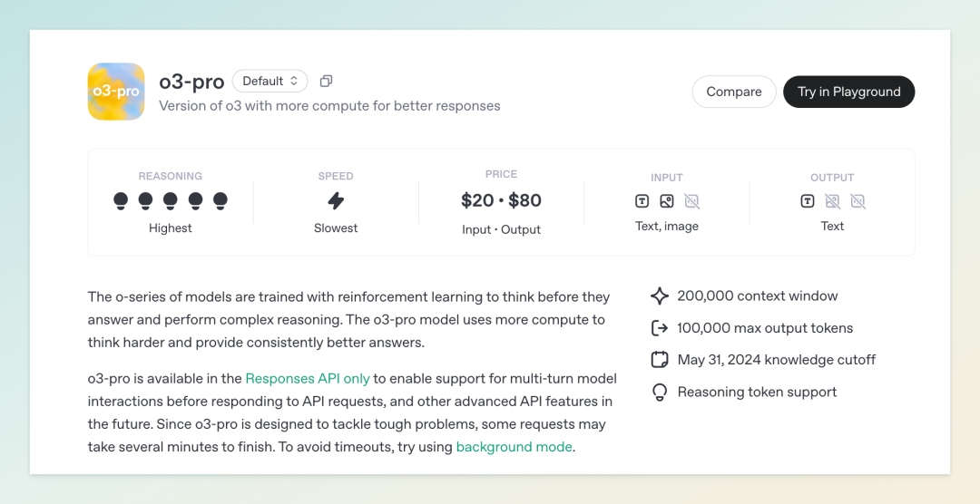980x504 pixels.
Task: Click the input text modality icon
Action: pyautogui.click(x=642, y=201)
